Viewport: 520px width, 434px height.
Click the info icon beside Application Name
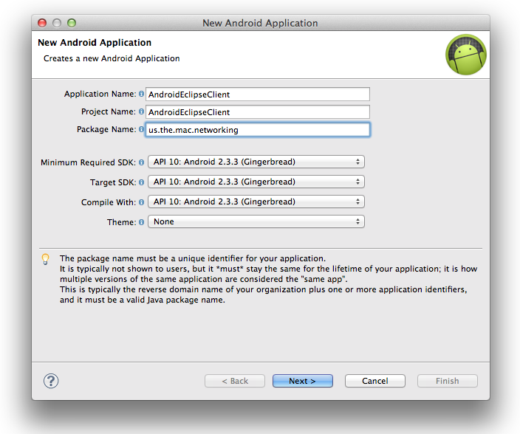click(x=141, y=94)
